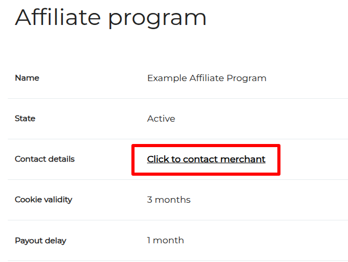
Task: Click the 'Click to contact merchant' link
Action: (206, 159)
